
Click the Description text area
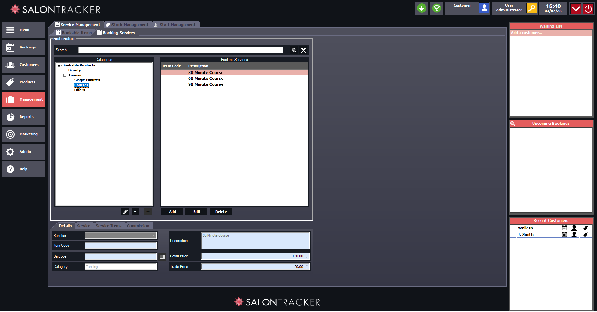coord(256,241)
